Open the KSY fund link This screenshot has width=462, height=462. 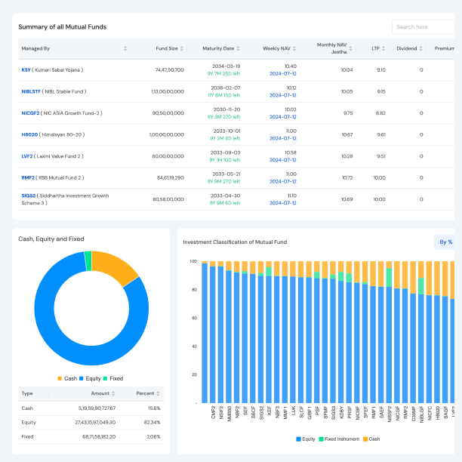pyautogui.click(x=26, y=69)
